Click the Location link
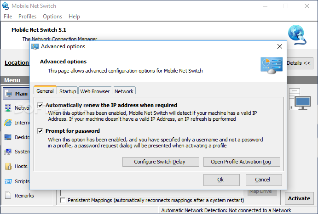The image size is (318, 214). click(x=17, y=63)
